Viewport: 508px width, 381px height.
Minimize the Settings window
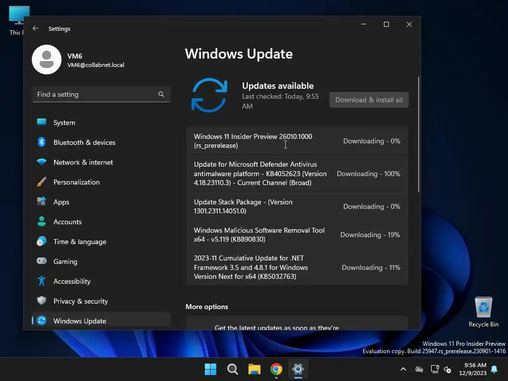pos(364,24)
